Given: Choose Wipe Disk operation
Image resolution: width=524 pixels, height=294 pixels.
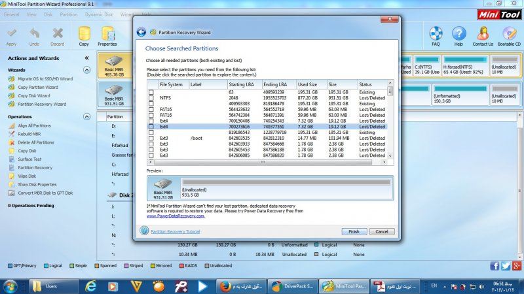Looking at the screenshot, I should 27,176.
